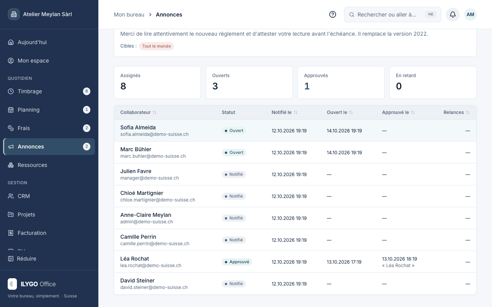This screenshot has width=492, height=307.
Task: Click the CRM people icon
Action: pos(11,196)
